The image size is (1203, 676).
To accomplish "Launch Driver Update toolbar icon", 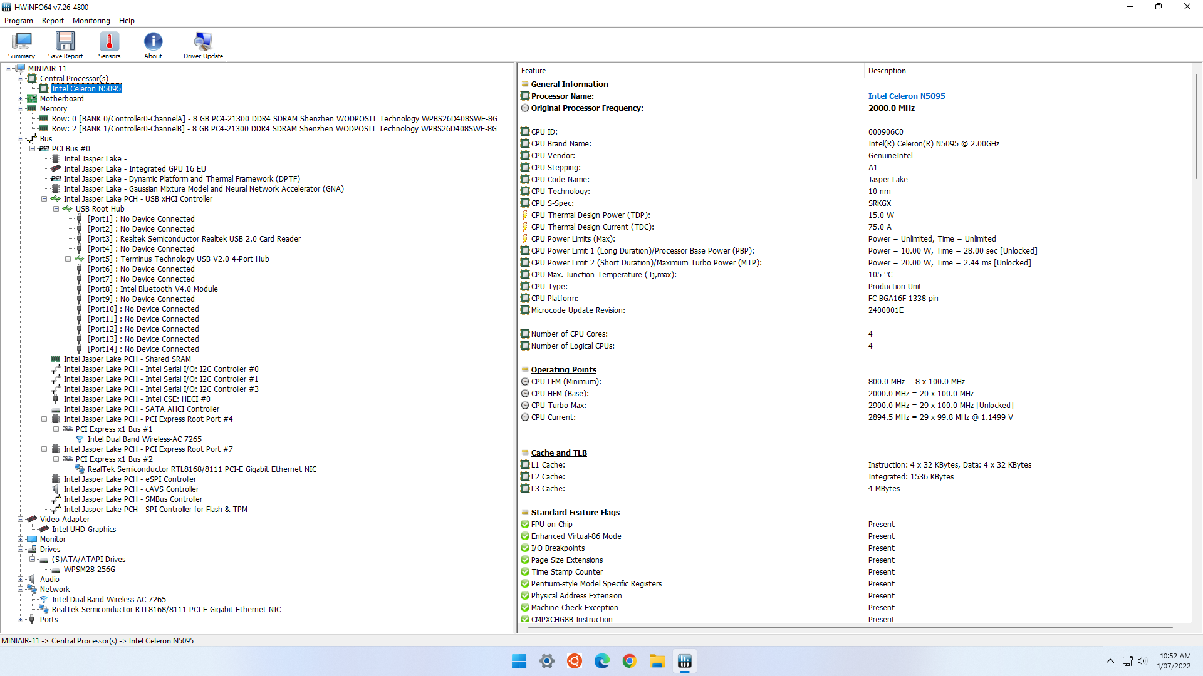I will [x=203, y=45].
